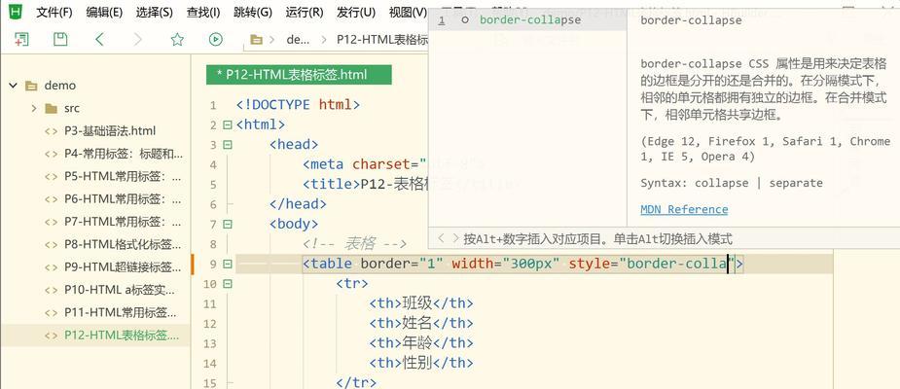Click the demo project folder icon
900x389 pixels.
click(x=31, y=86)
